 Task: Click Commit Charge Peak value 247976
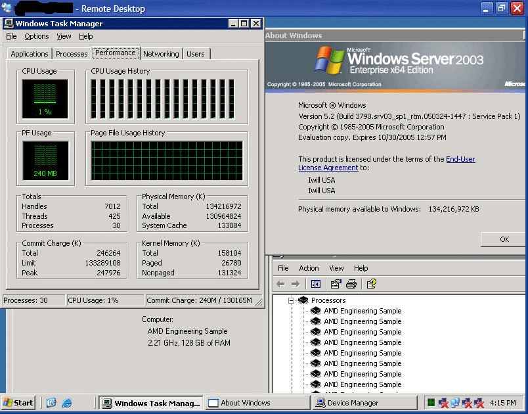[x=108, y=273]
